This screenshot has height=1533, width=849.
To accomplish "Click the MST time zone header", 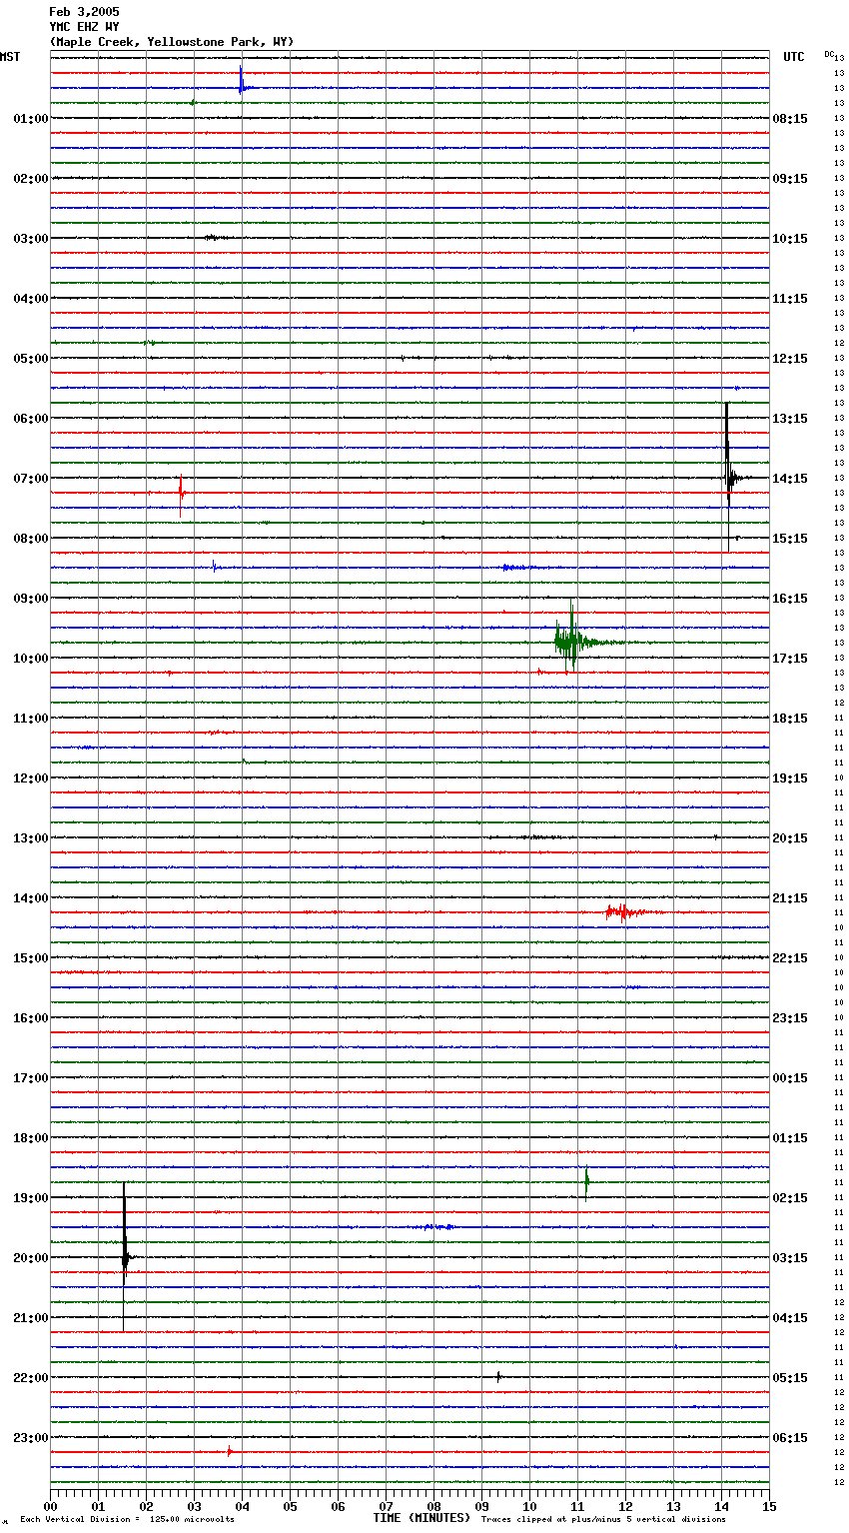I will tap(10, 57).
